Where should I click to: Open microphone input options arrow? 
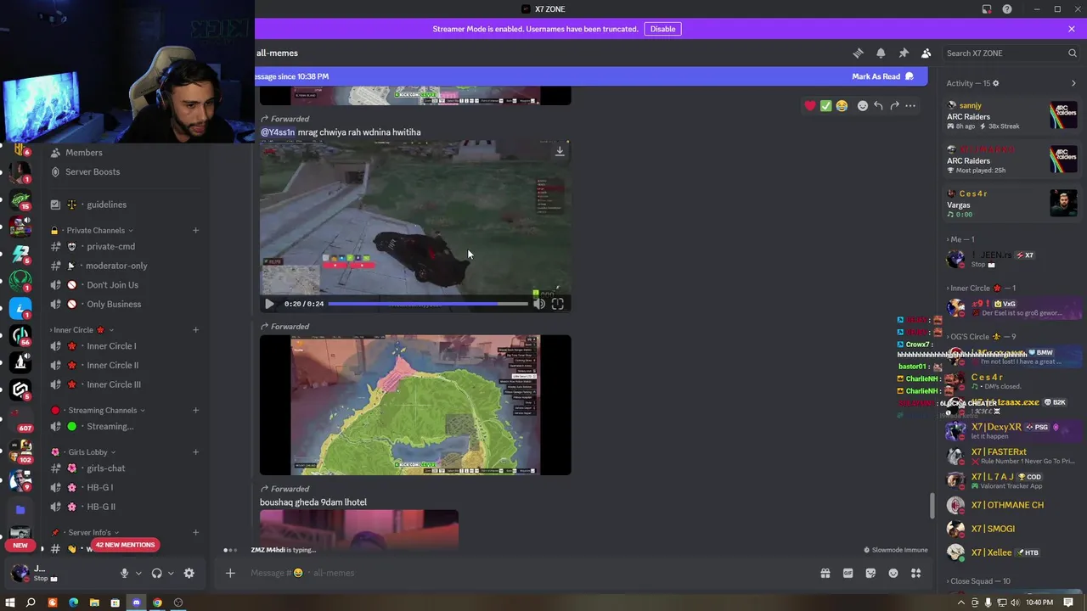coord(138,573)
